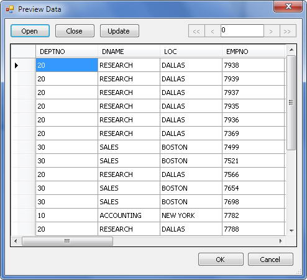This screenshot has height=280, width=307.
Task: Close the Preview Data window with X
Action: pyautogui.click(x=288, y=6)
